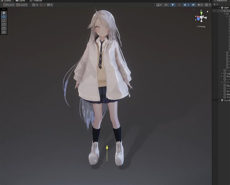Screen dimensions: 230x185
Task: Select the combined Transform tool
Action: (x=4, y=32)
